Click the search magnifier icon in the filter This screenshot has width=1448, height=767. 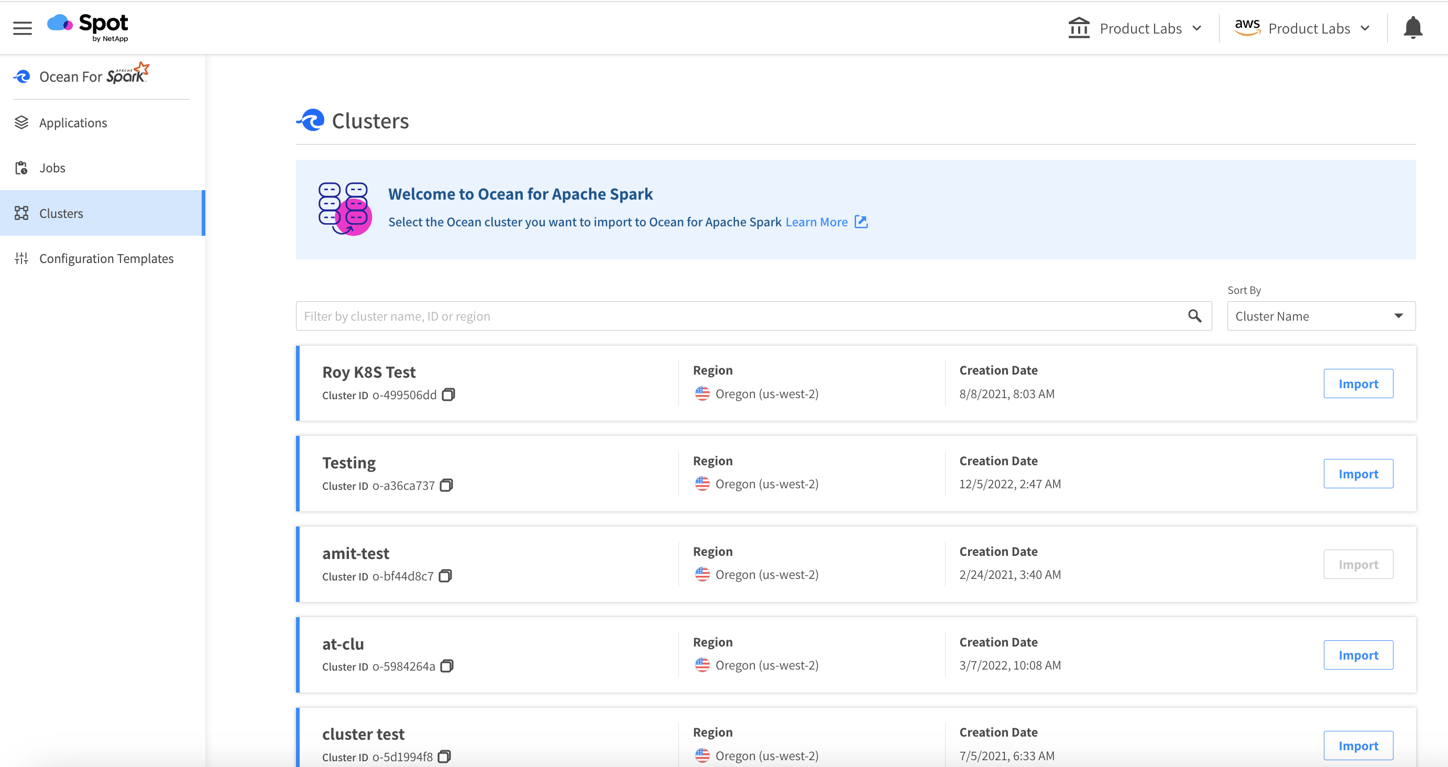pyautogui.click(x=1194, y=316)
